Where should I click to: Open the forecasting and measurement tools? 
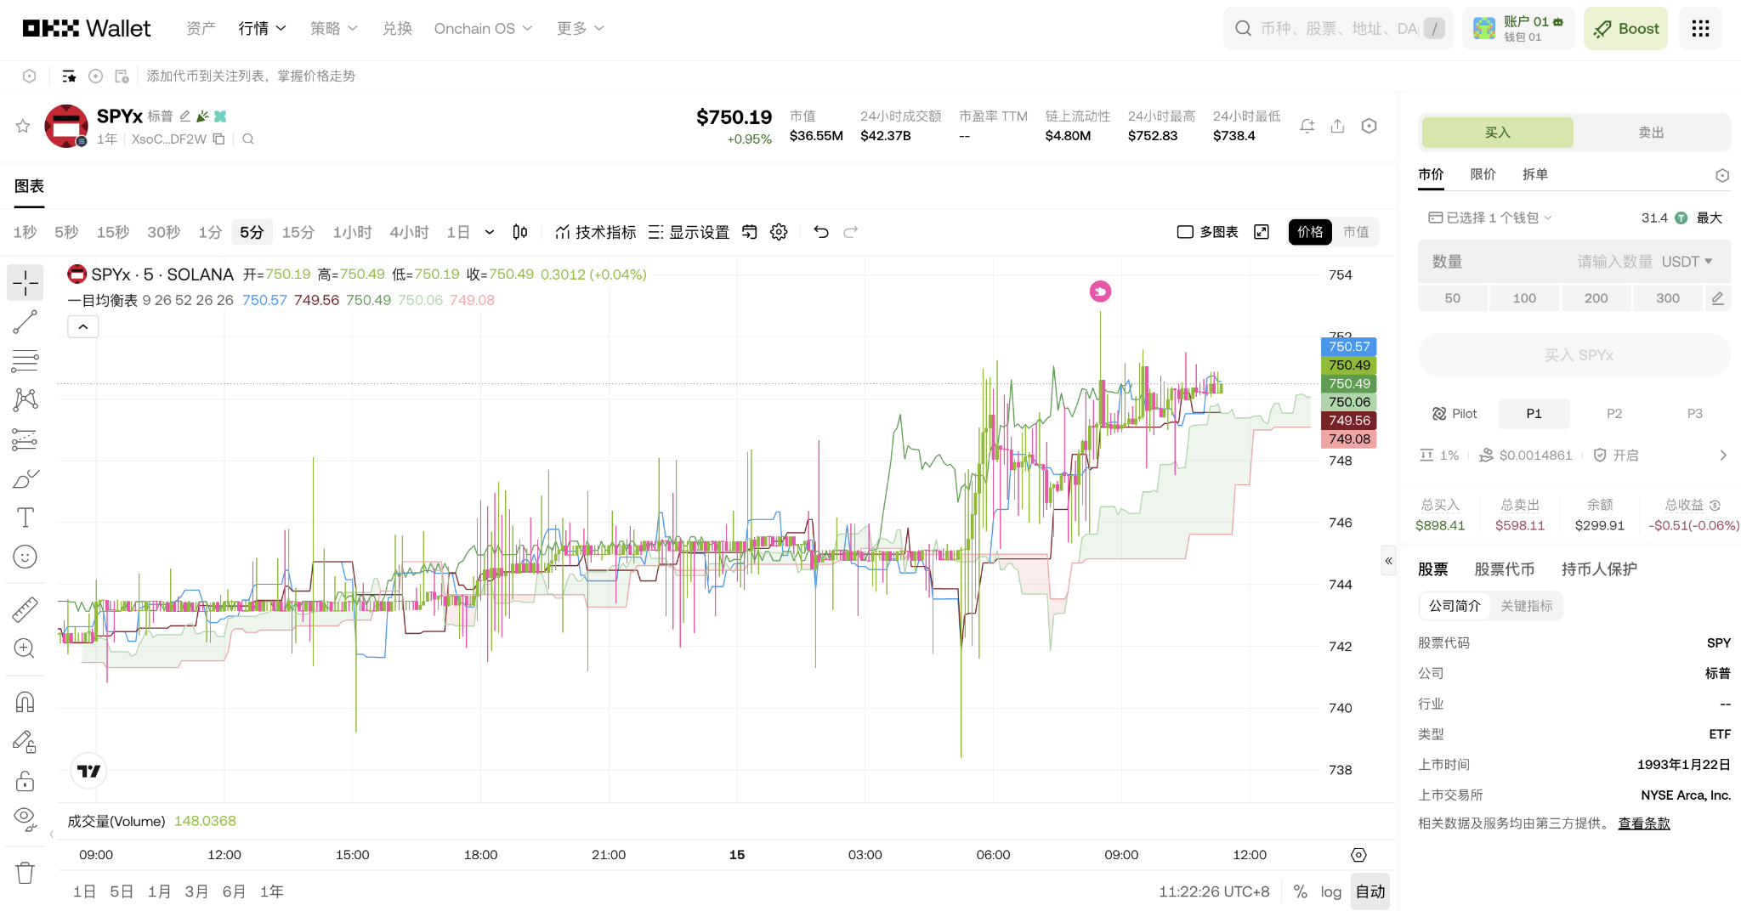tap(26, 439)
